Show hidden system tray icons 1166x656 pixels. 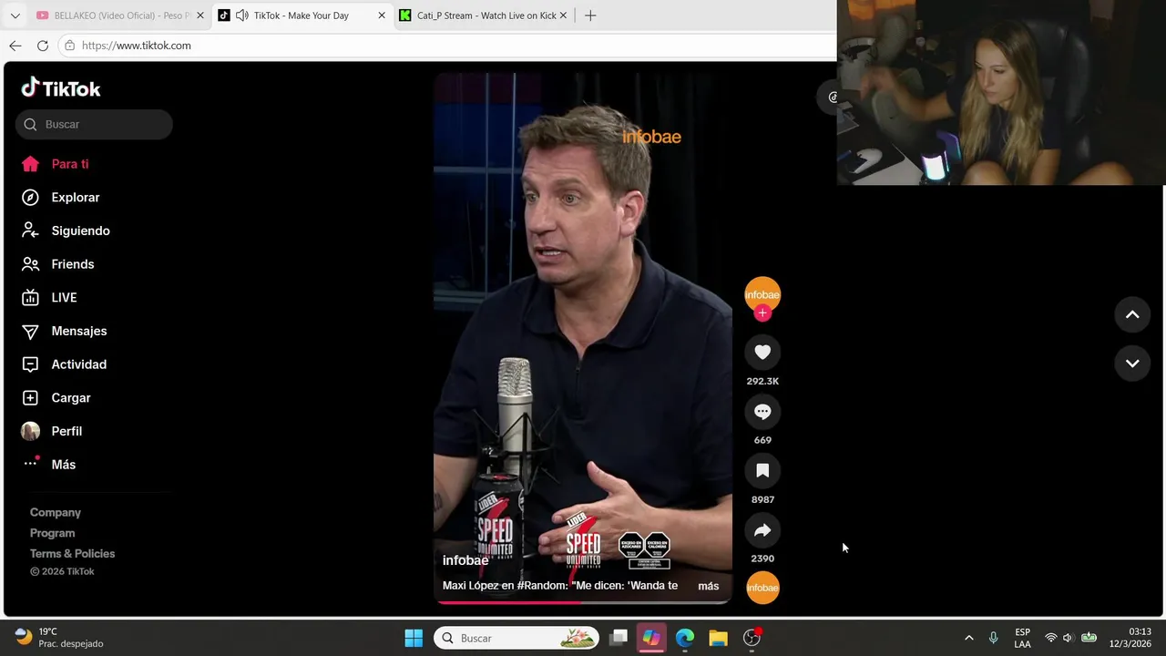[968, 638]
